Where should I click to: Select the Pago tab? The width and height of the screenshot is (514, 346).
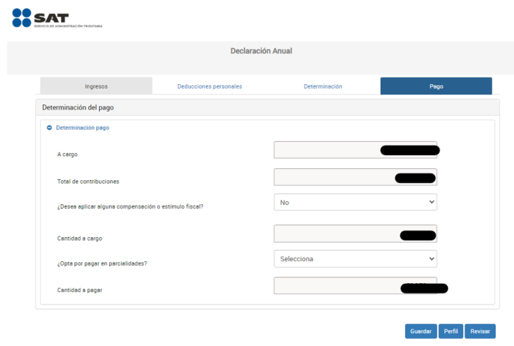[436, 86]
